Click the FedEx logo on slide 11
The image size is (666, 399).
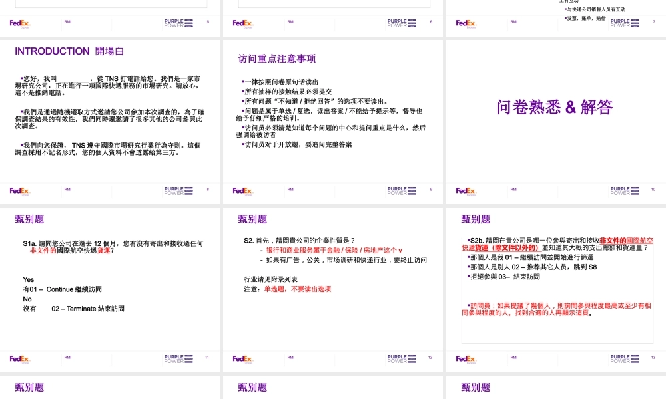point(19,359)
